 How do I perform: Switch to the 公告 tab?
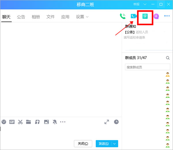pos(21,17)
